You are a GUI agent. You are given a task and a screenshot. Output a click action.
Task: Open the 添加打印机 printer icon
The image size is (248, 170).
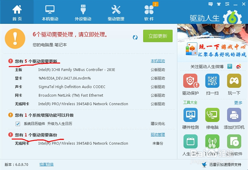click(234, 115)
